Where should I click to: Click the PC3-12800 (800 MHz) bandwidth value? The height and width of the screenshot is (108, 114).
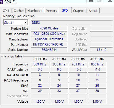[x=49, y=34]
